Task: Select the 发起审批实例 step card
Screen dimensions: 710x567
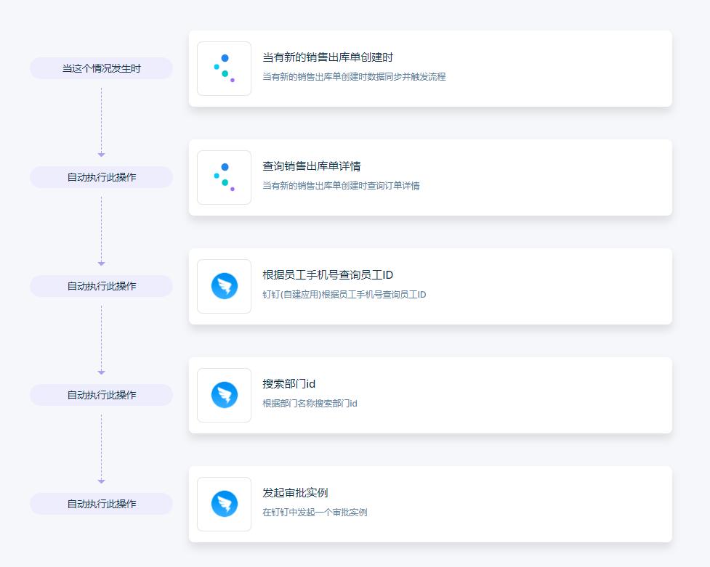Action: click(430, 504)
